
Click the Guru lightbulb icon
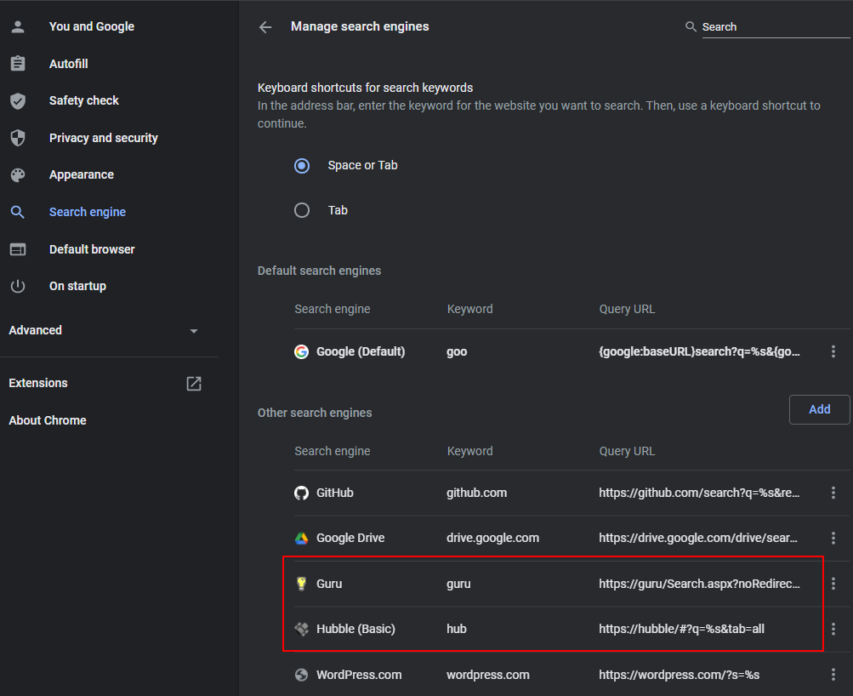(x=301, y=584)
